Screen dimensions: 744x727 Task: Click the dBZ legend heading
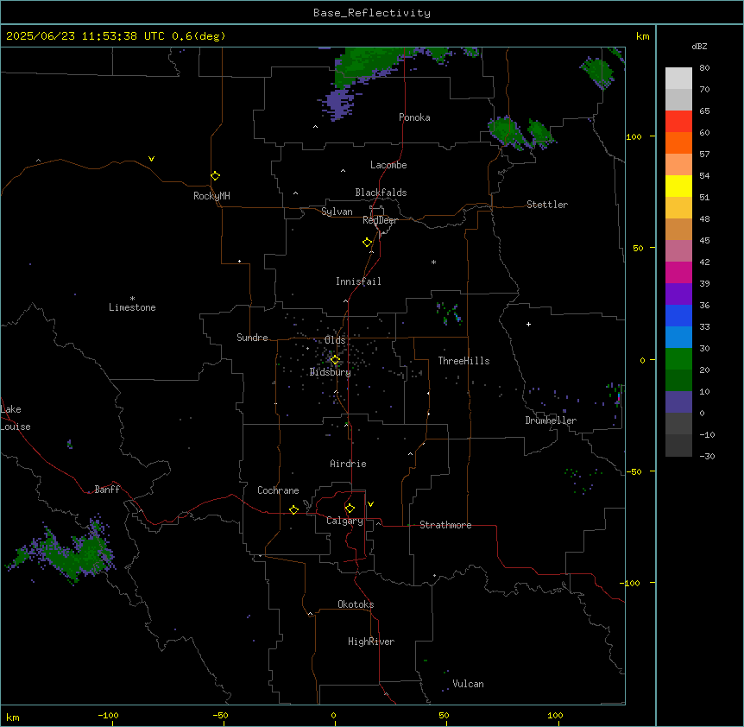point(699,47)
